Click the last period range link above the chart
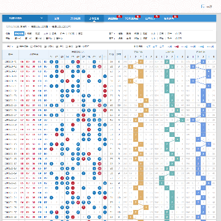 (x=211, y=47)
